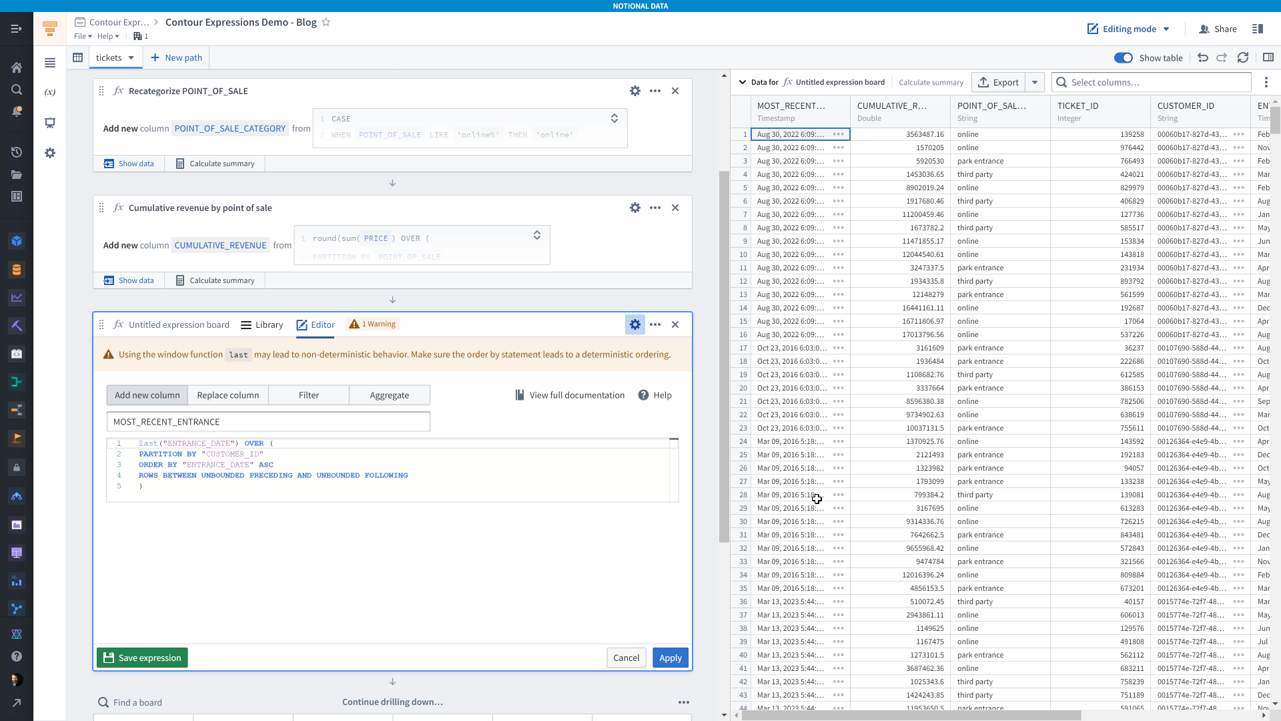Click the 1 Warning badge
Image resolution: width=1281 pixels, height=721 pixels.
372,324
